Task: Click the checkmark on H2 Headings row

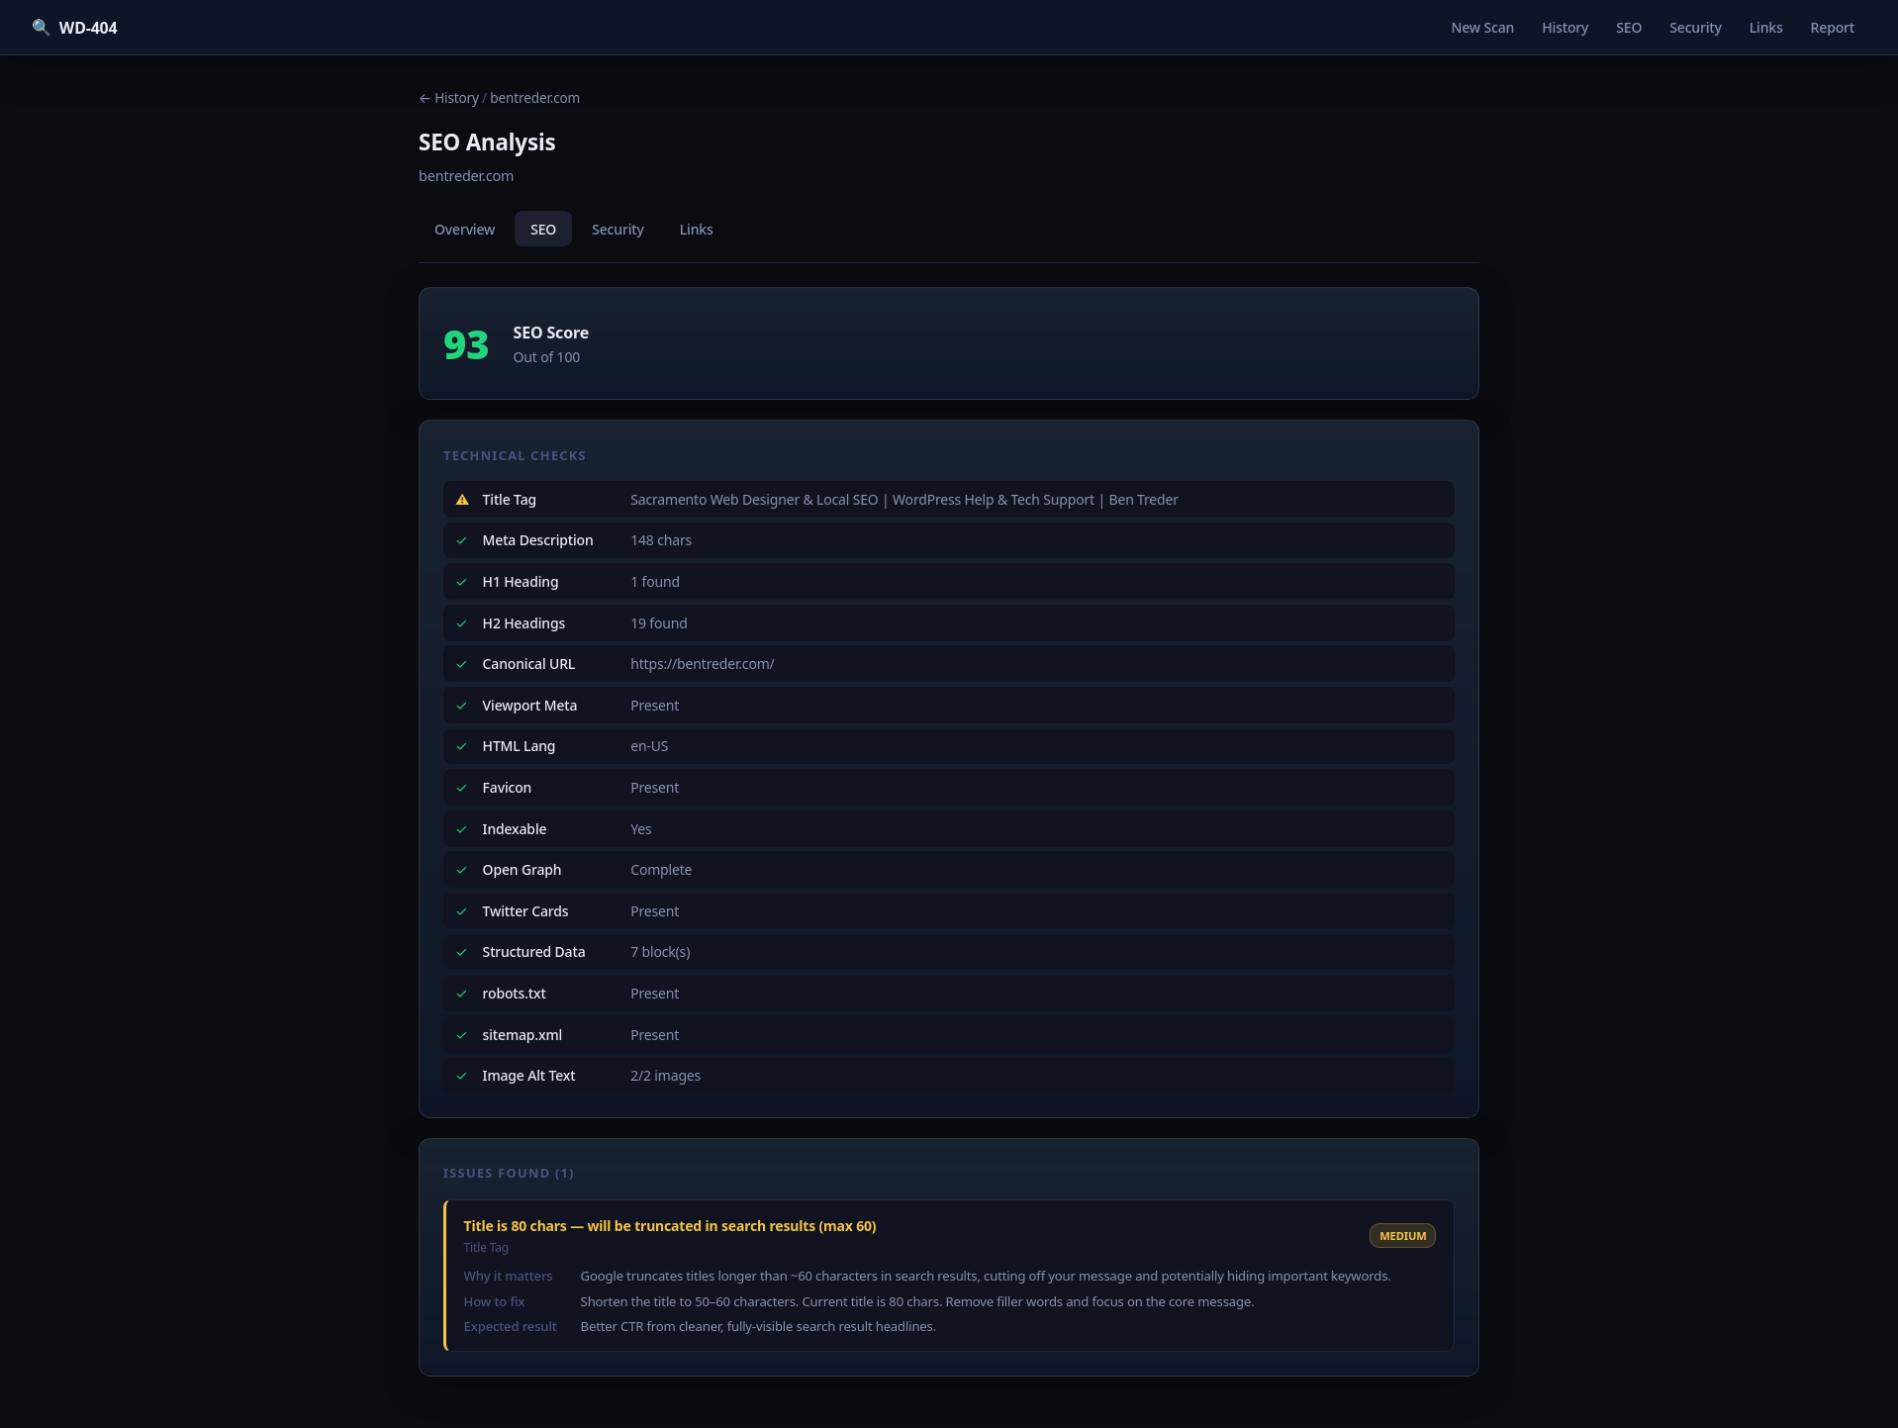Action: pos(461,623)
